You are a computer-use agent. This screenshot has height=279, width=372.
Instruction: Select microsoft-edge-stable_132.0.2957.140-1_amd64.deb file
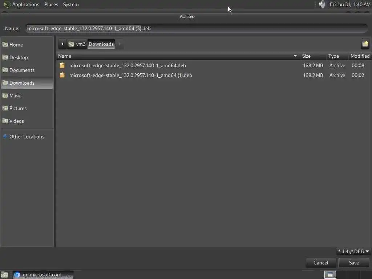point(214,65)
